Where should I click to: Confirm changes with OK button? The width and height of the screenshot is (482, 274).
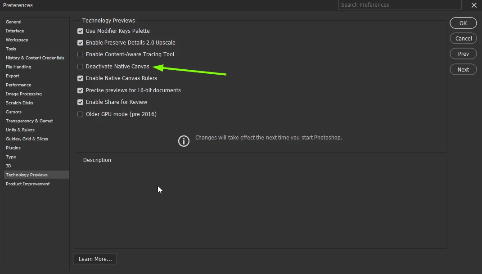(463, 23)
